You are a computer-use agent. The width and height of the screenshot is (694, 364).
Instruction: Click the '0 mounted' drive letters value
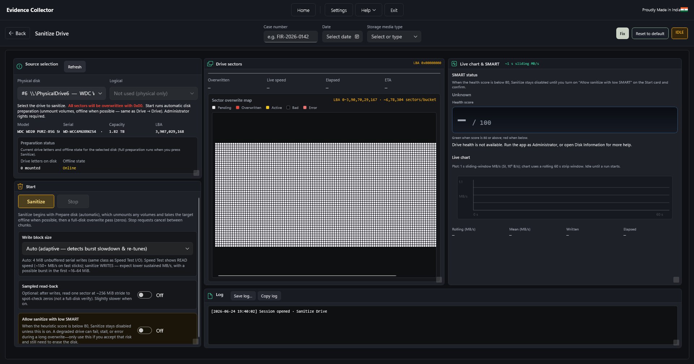pos(30,168)
